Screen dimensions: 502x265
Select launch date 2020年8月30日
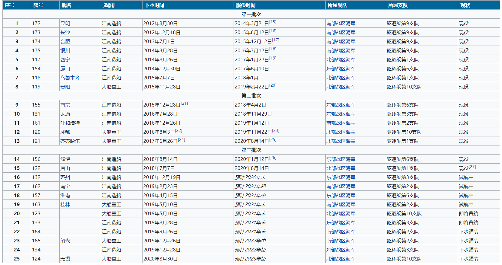pos(160,259)
